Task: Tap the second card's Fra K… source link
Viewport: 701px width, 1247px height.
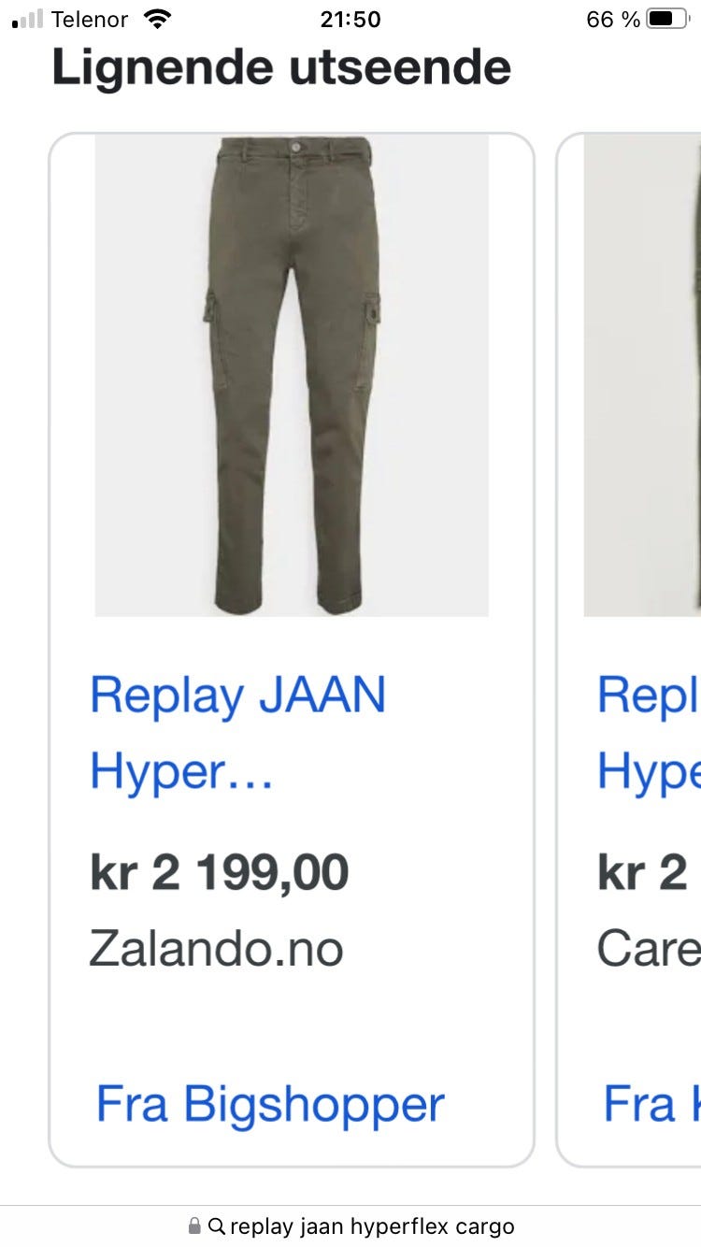Action: [651, 1104]
